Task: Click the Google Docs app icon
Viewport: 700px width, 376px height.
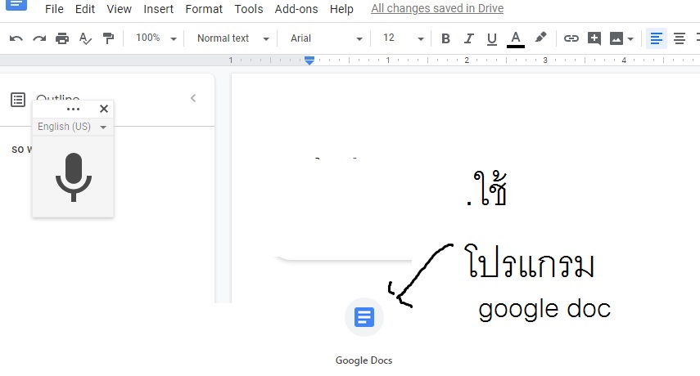Action: point(364,317)
